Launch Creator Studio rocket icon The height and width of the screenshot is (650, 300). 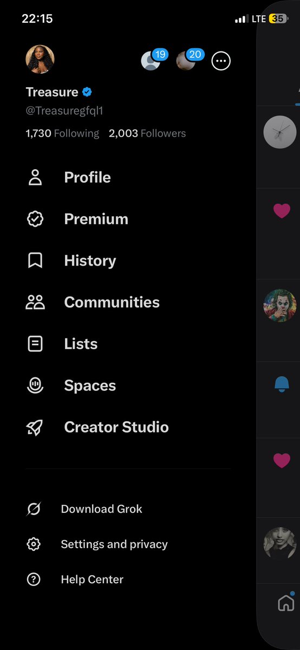(35, 427)
